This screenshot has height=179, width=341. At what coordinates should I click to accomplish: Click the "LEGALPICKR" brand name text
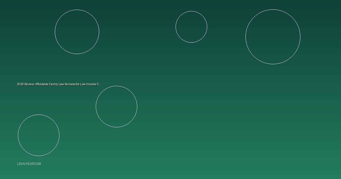[x=26, y=164]
